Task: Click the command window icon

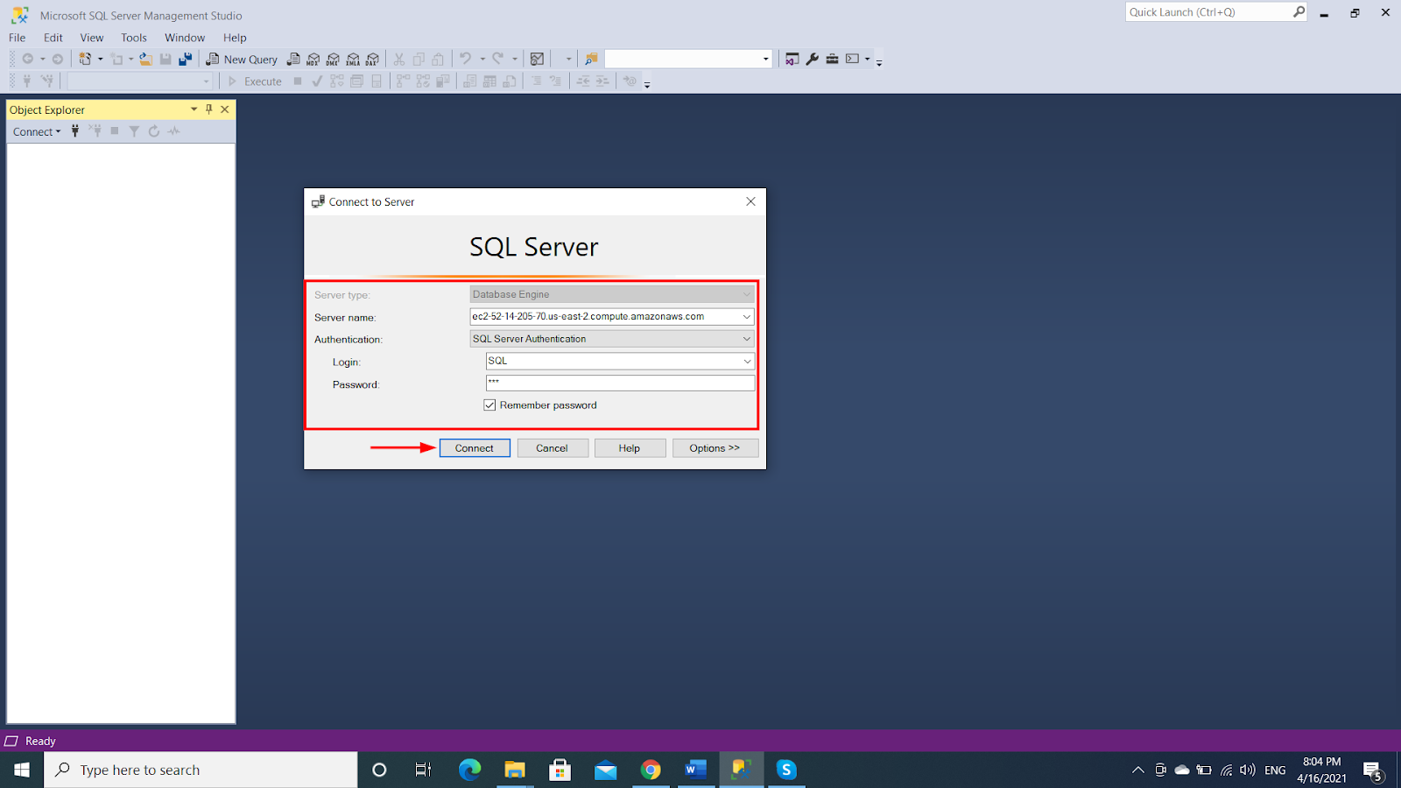Action: pyautogui.click(x=852, y=60)
